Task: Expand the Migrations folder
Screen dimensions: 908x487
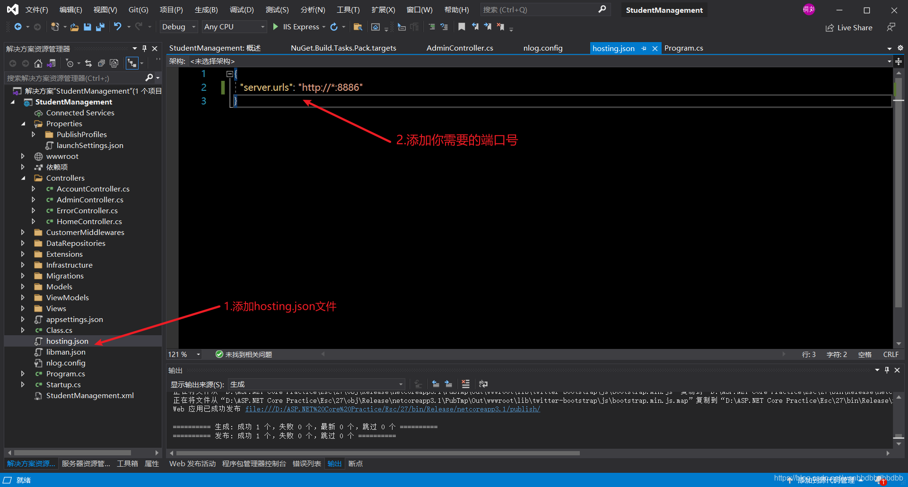Action: point(23,276)
